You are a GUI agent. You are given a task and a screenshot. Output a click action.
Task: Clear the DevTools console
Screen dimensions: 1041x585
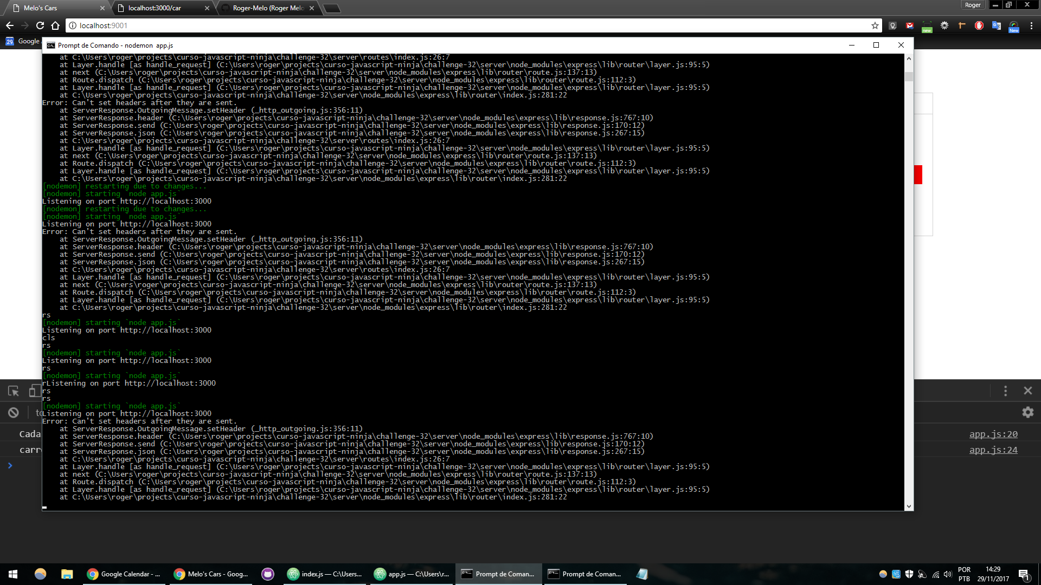(14, 412)
